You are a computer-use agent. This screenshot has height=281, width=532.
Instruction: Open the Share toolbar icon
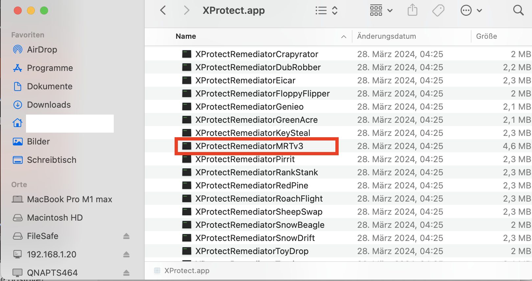point(412,11)
